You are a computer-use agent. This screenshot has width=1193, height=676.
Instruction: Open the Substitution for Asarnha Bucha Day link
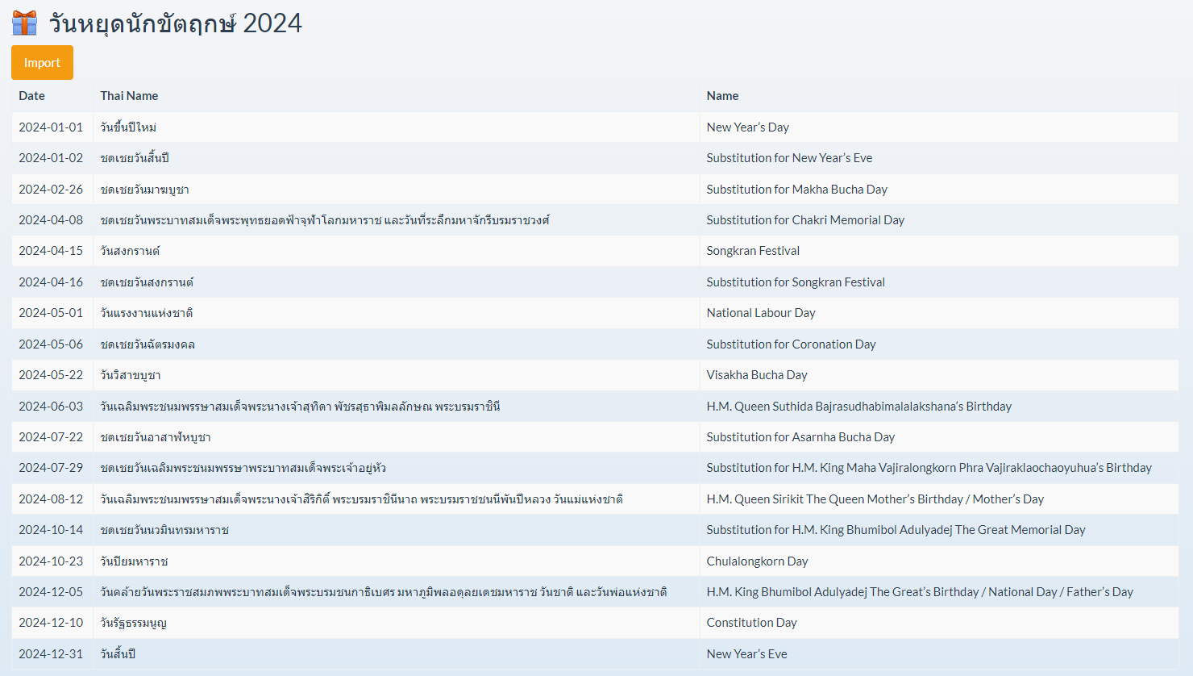click(x=799, y=436)
